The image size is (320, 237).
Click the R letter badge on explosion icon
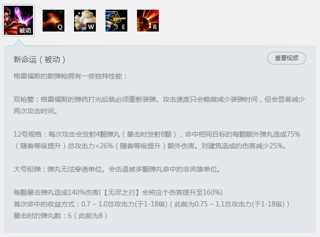pyautogui.click(x=155, y=27)
